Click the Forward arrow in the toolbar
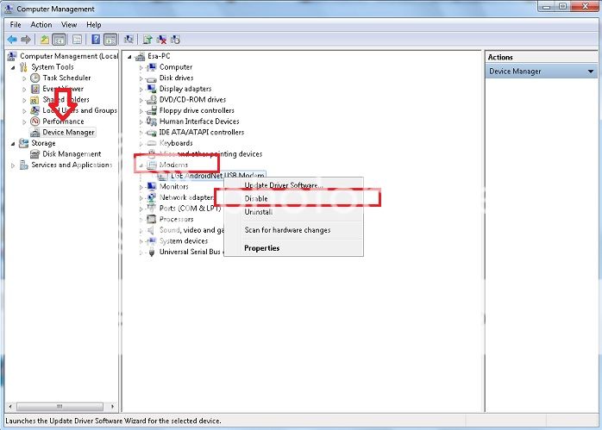Image resolution: width=602 pixels, height=430 pixels. [x=26, y=40]
